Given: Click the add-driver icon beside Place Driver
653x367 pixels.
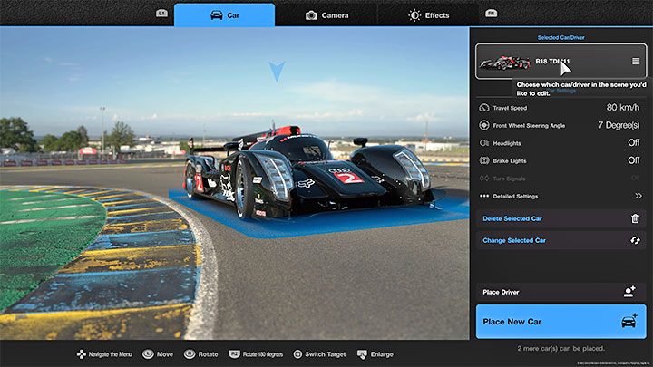Looking at the screenshot, I should click(x=629, y=291).
